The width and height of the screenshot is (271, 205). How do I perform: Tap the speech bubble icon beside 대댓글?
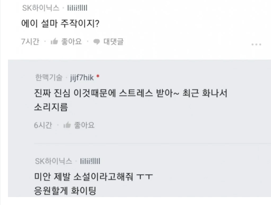coord(97,41)
